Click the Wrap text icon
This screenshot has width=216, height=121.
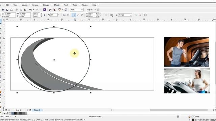[112, 15]
